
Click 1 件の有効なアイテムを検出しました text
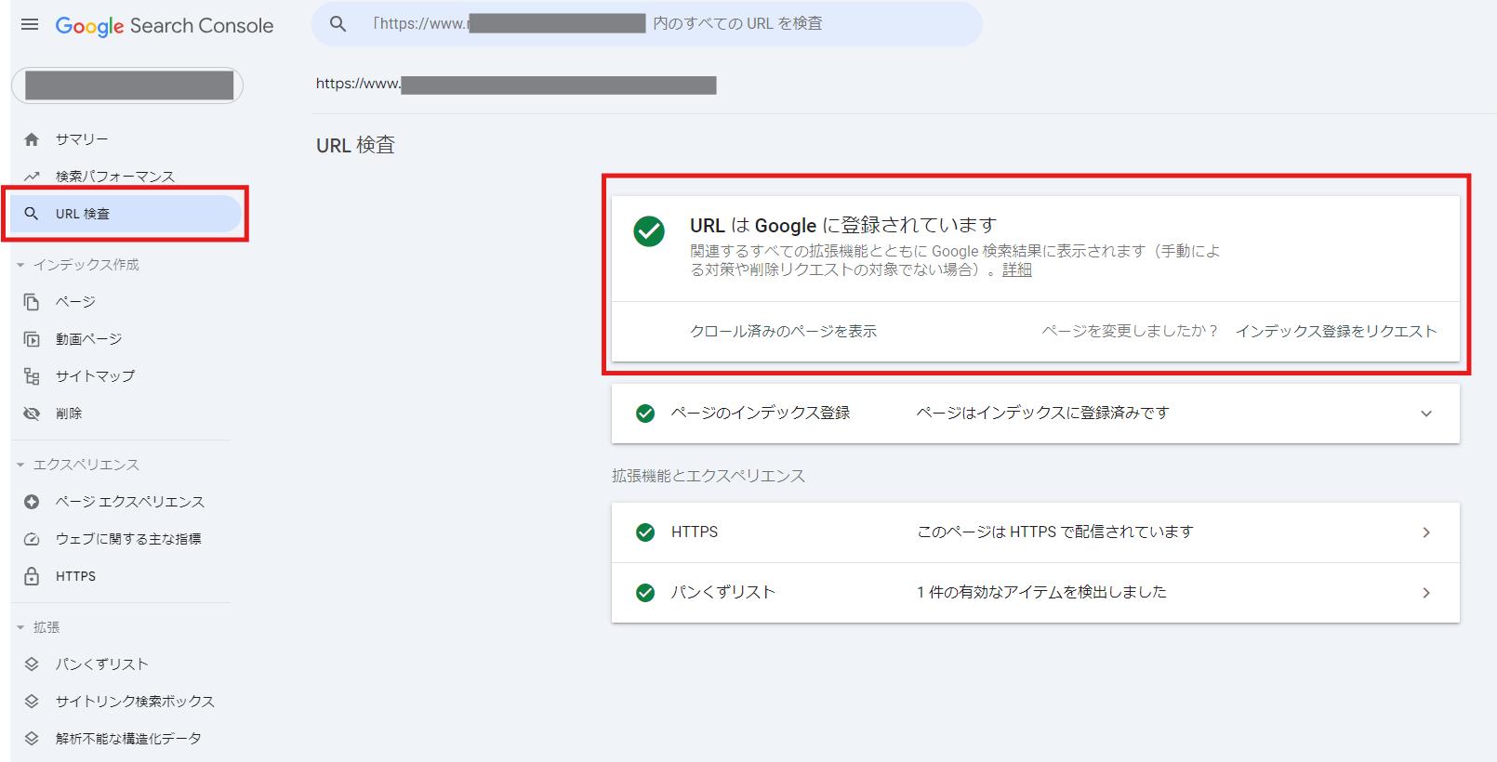pyautogui.click(x=1041, y=593)
